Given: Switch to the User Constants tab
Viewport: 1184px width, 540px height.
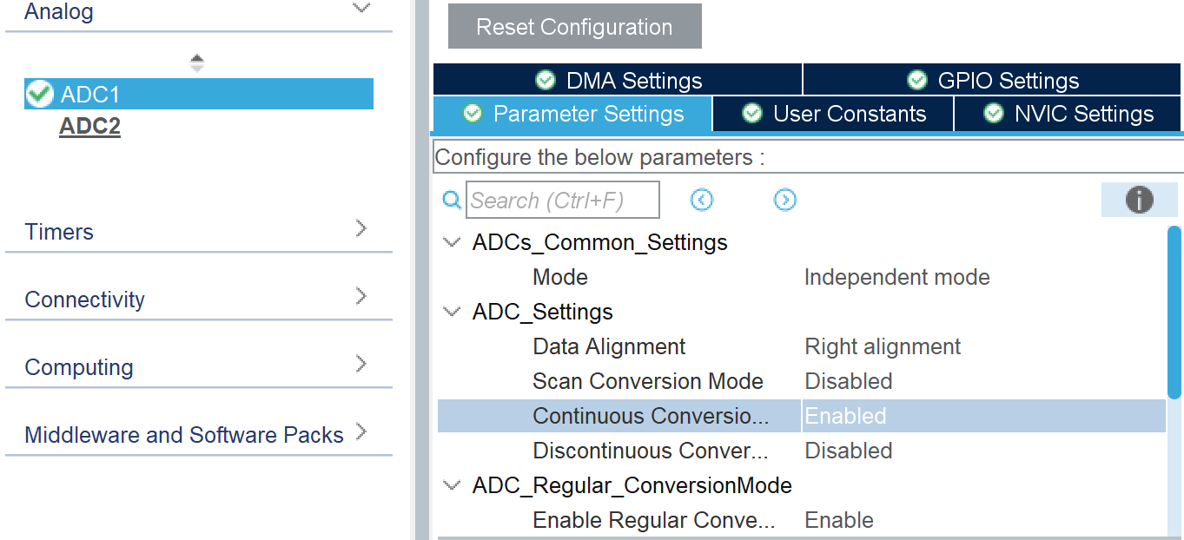Looking at the screenshot, I should click(834, 114).
